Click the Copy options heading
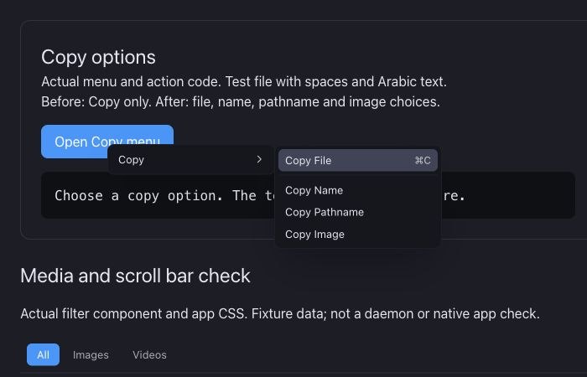 coord(98,57)
